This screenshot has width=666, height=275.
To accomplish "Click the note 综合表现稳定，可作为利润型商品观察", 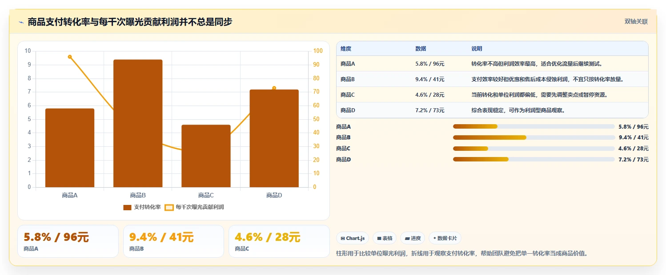I will (518, 110).
